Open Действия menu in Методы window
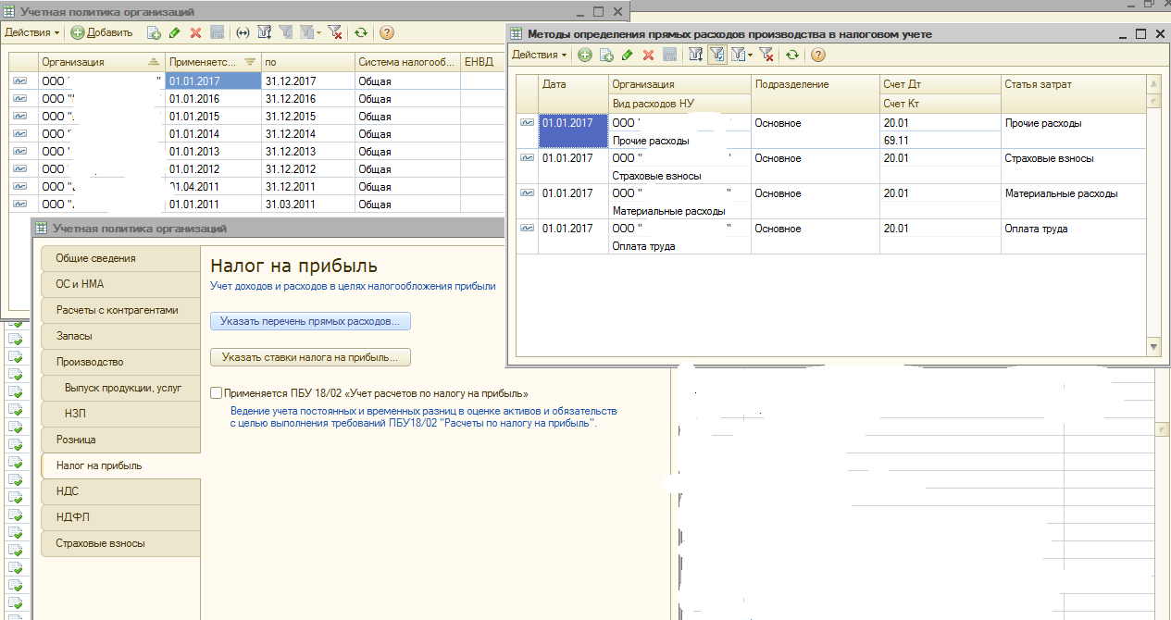The image size is (1171, 620). pos(540,56)
